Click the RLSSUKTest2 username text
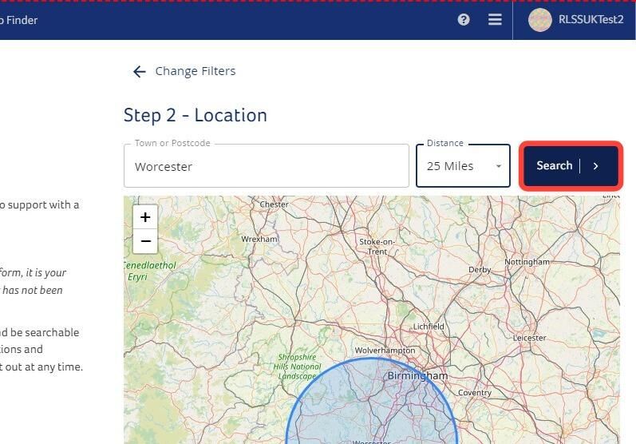 click(x=591, y=19)
